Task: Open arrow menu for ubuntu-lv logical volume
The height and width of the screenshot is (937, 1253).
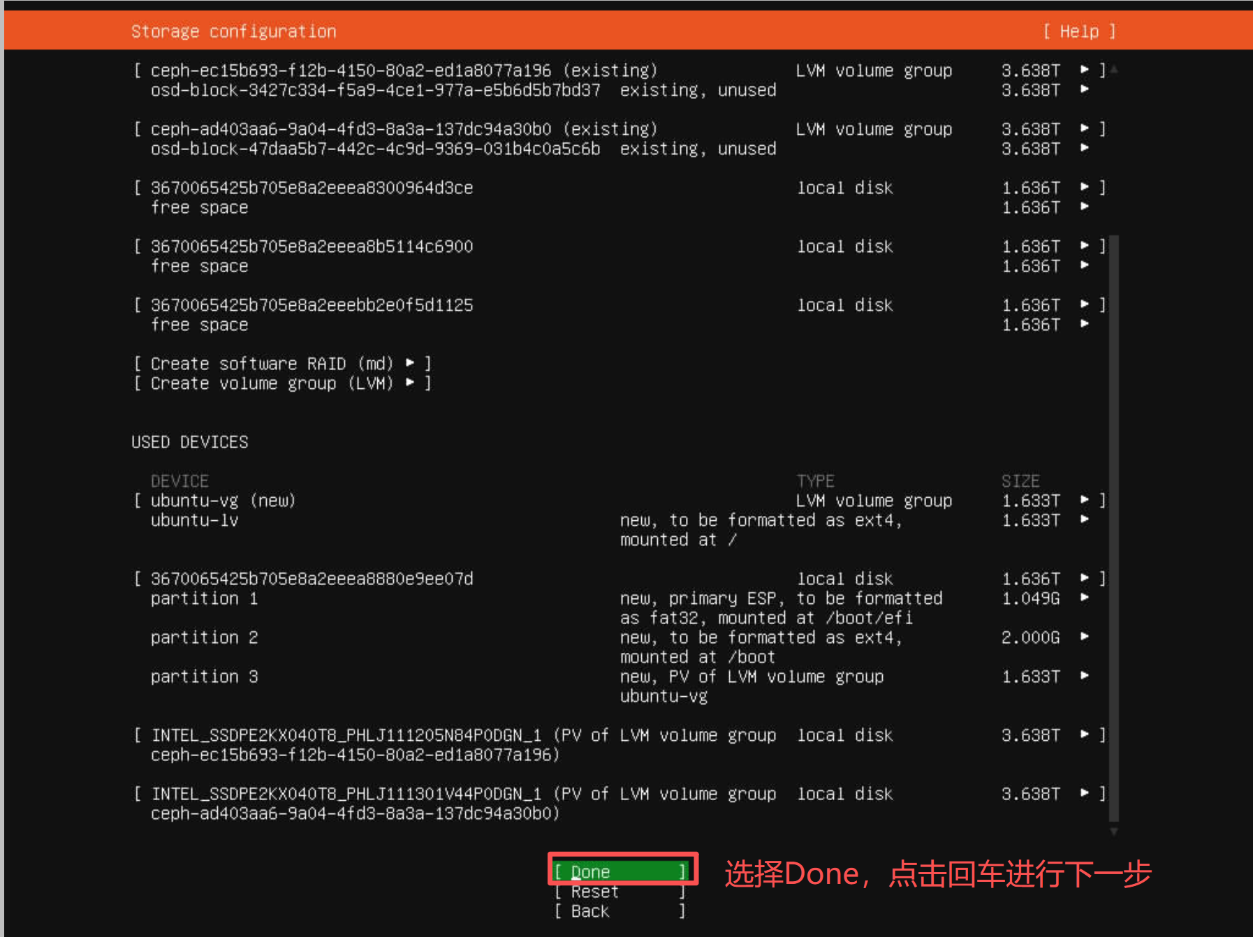Action: click(x=1085, y=519)
